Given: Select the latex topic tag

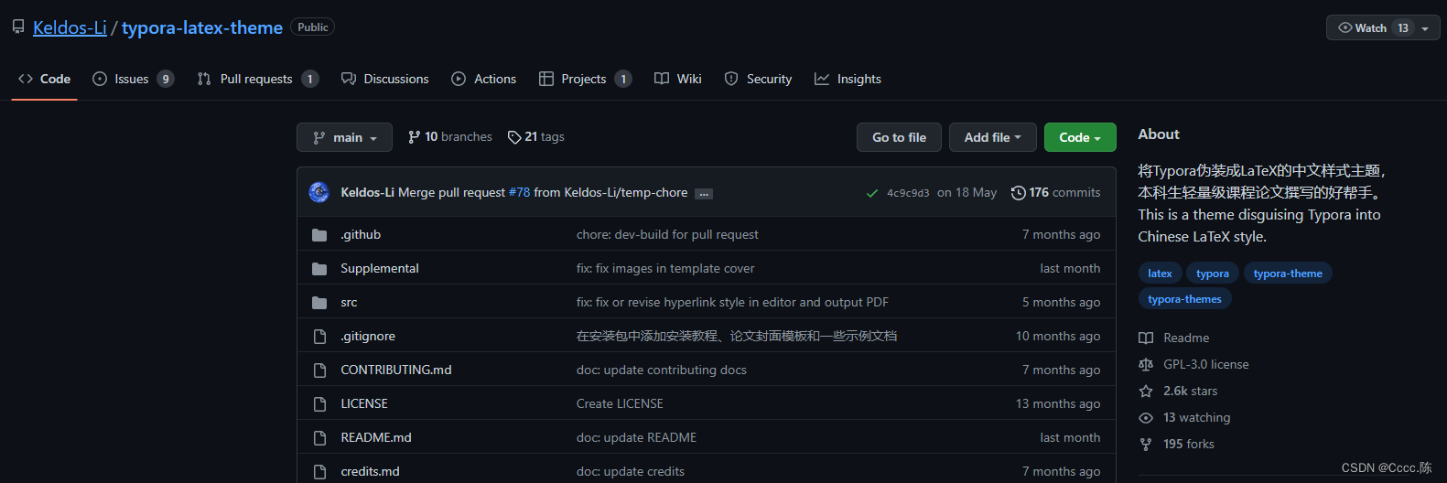Looking at the screenshot, I should point(1160,274).
